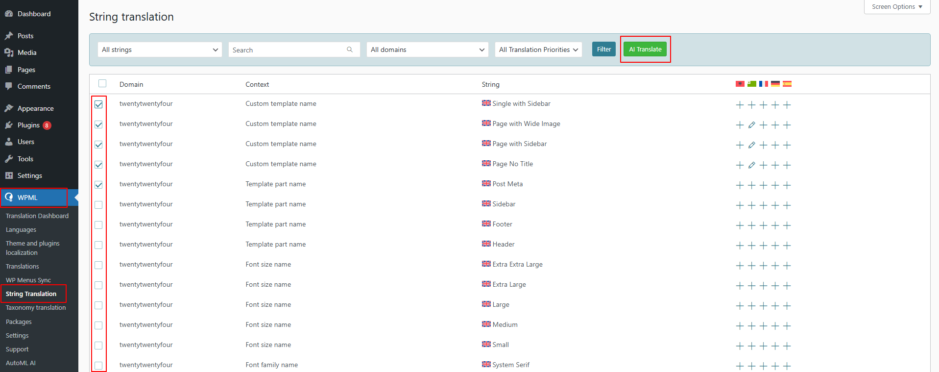
Task: Edit Esperanto translation for Page No Title
Action: click(x=751, y=165)
